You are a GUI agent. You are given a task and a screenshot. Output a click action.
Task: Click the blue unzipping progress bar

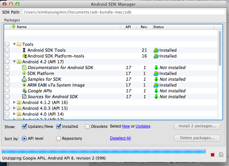click(103, 152)
